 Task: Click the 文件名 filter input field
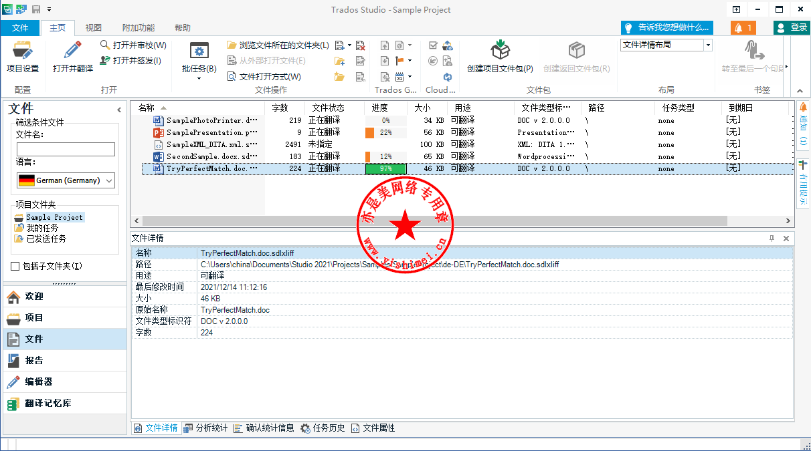(66, 149)
